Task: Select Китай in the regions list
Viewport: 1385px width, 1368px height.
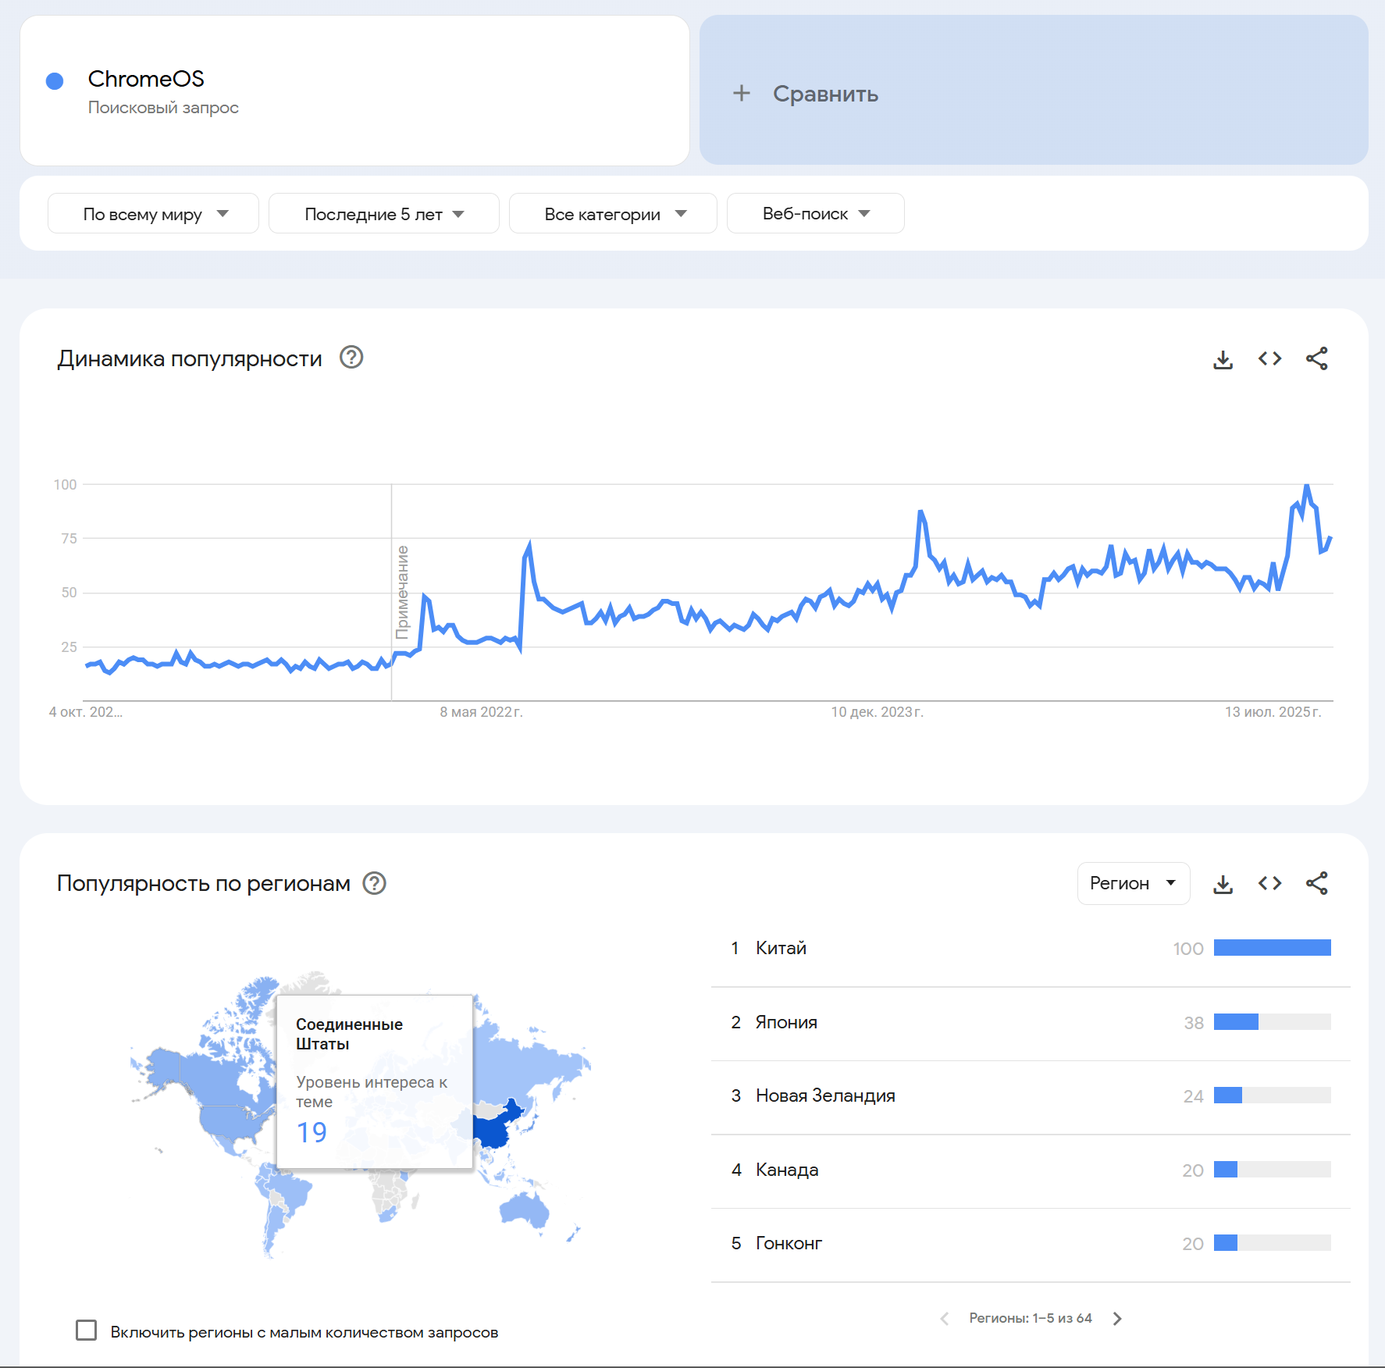Action: pyautogui.click(x=781, y=949)
